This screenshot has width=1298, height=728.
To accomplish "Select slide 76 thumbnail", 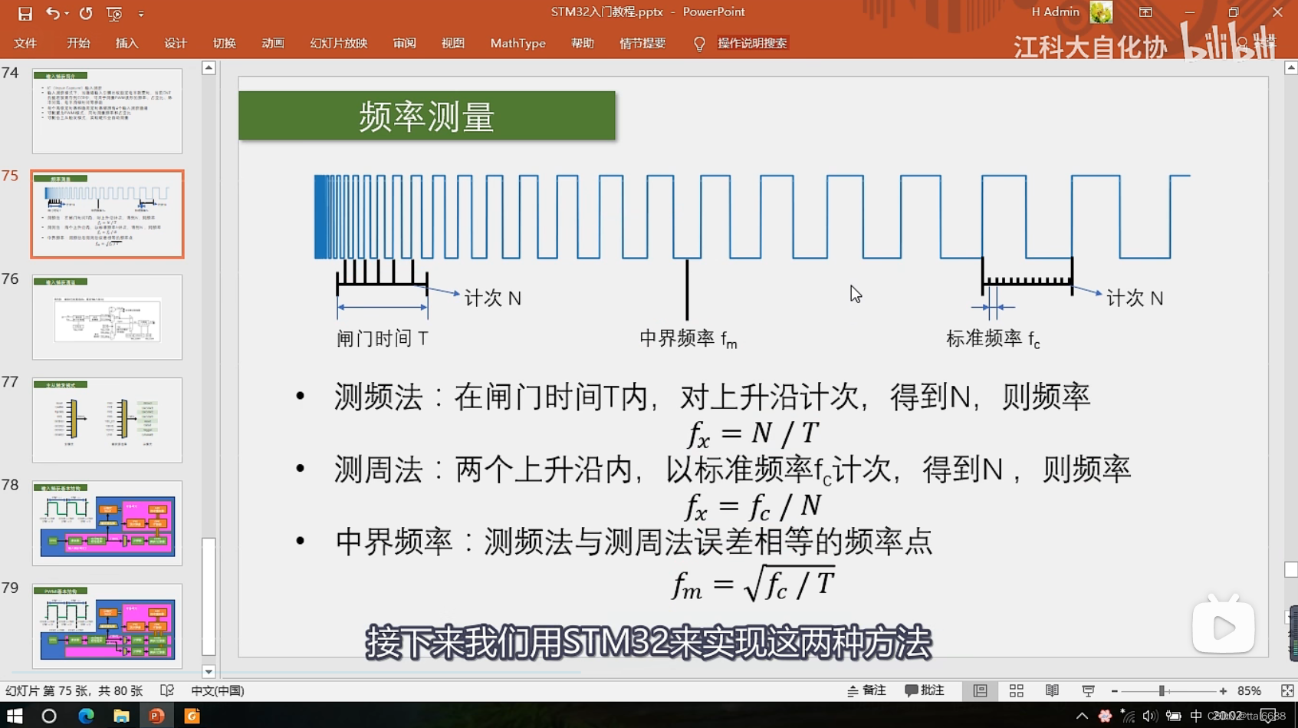I will click(x=107, y=317).
